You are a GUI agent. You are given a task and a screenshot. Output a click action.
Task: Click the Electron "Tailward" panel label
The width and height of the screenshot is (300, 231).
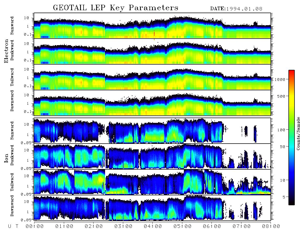point(12,77)
